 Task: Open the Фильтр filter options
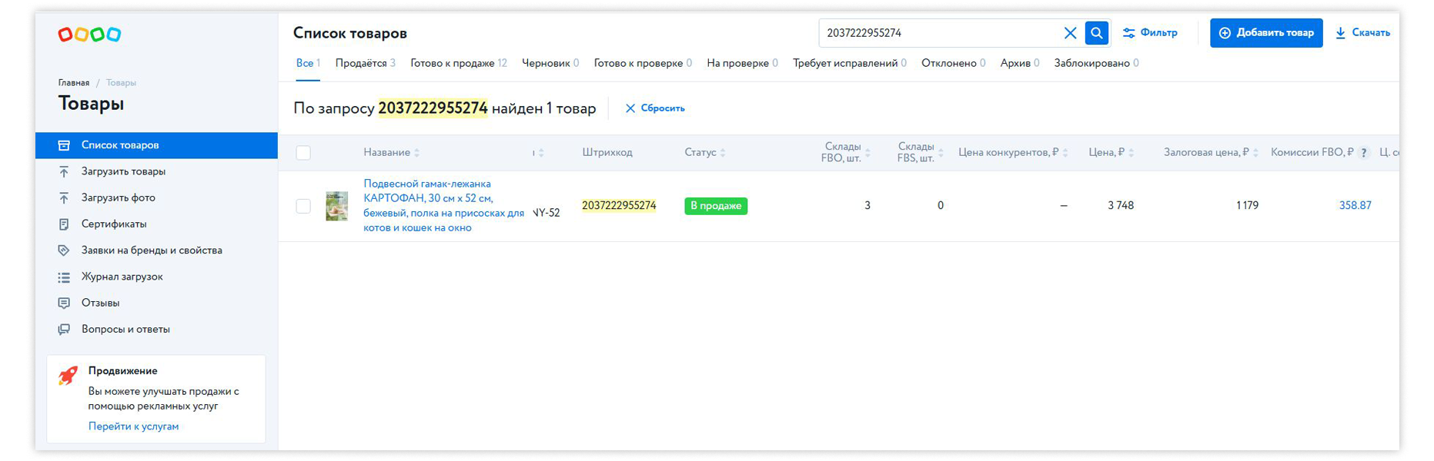tap(1150, 33)
